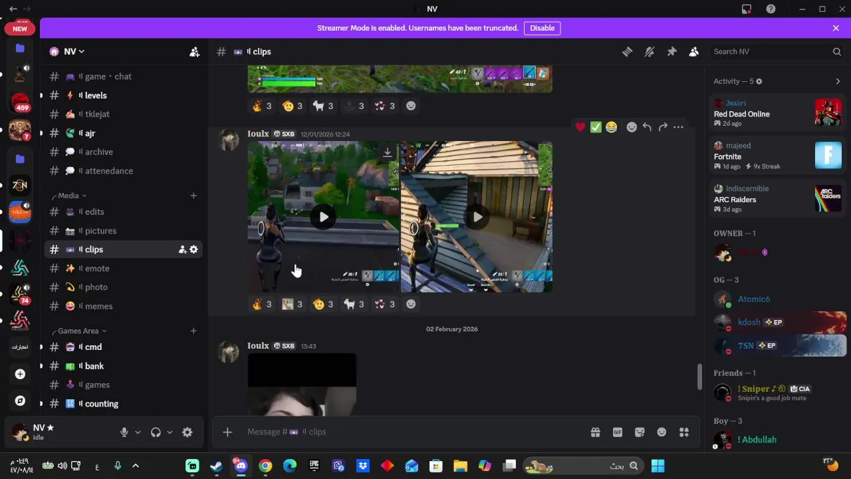The height and width of the screenshot is (479, 851).
Task: Open the memes channel
Action: pos(123,306)
